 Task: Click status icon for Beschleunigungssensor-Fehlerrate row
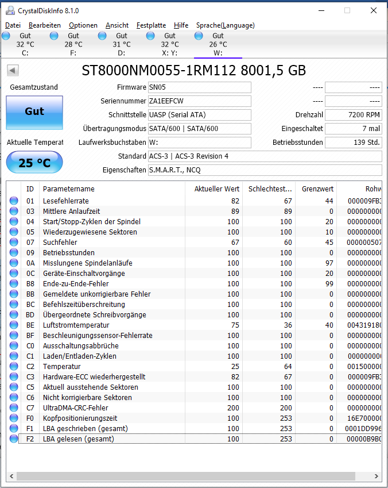[x=14, y=335]
